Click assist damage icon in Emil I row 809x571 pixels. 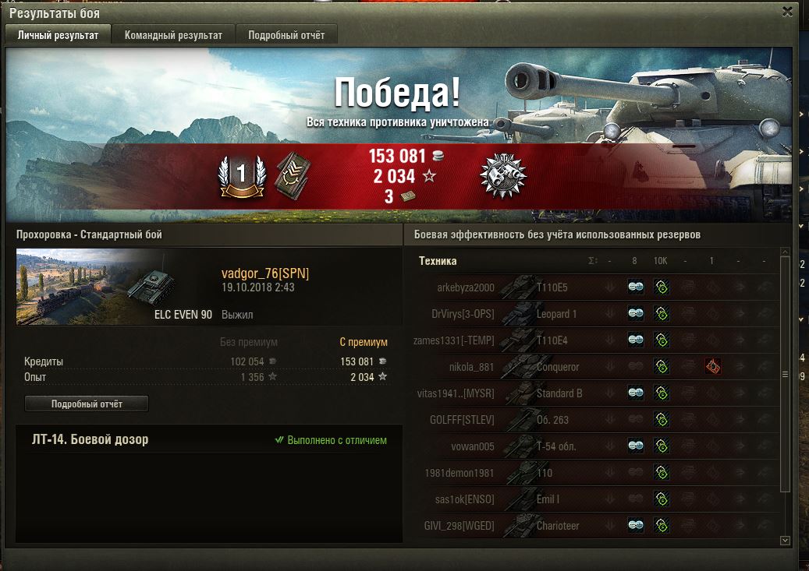tap(662, 499)
